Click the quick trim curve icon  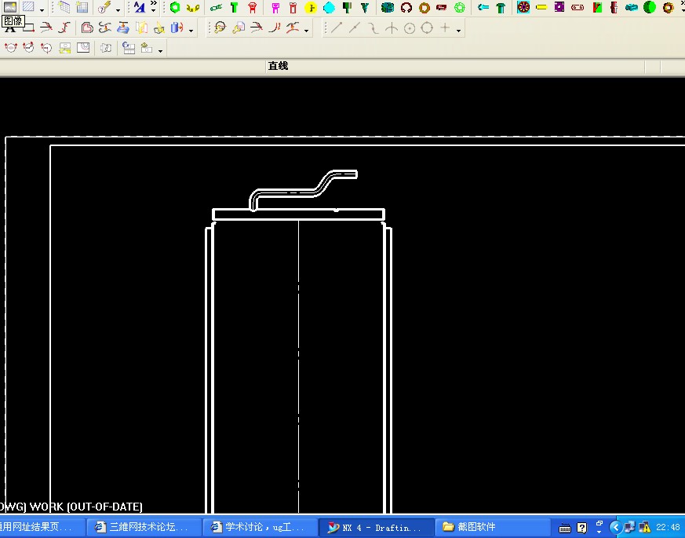point(46,28)
